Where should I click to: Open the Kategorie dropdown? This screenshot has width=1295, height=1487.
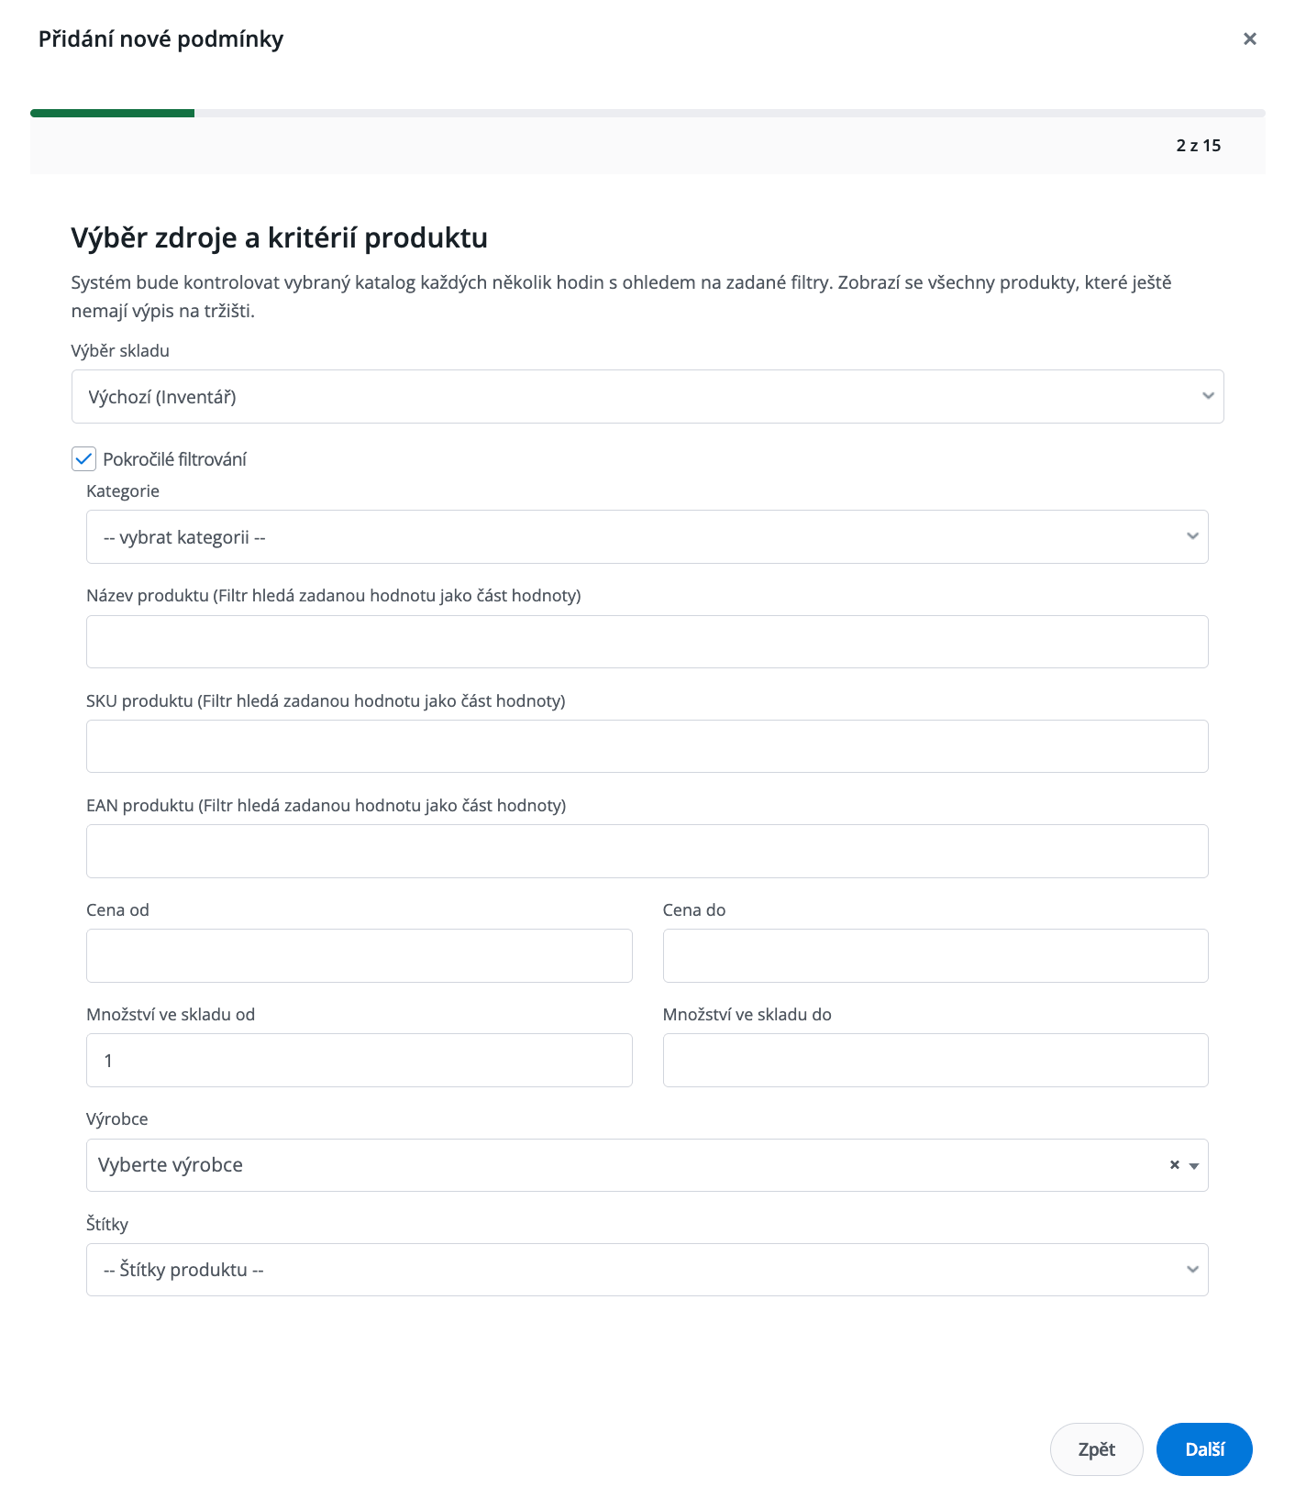[x=647, y=537]
